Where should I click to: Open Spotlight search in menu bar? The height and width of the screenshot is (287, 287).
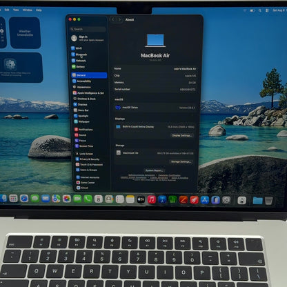(260, 10)
